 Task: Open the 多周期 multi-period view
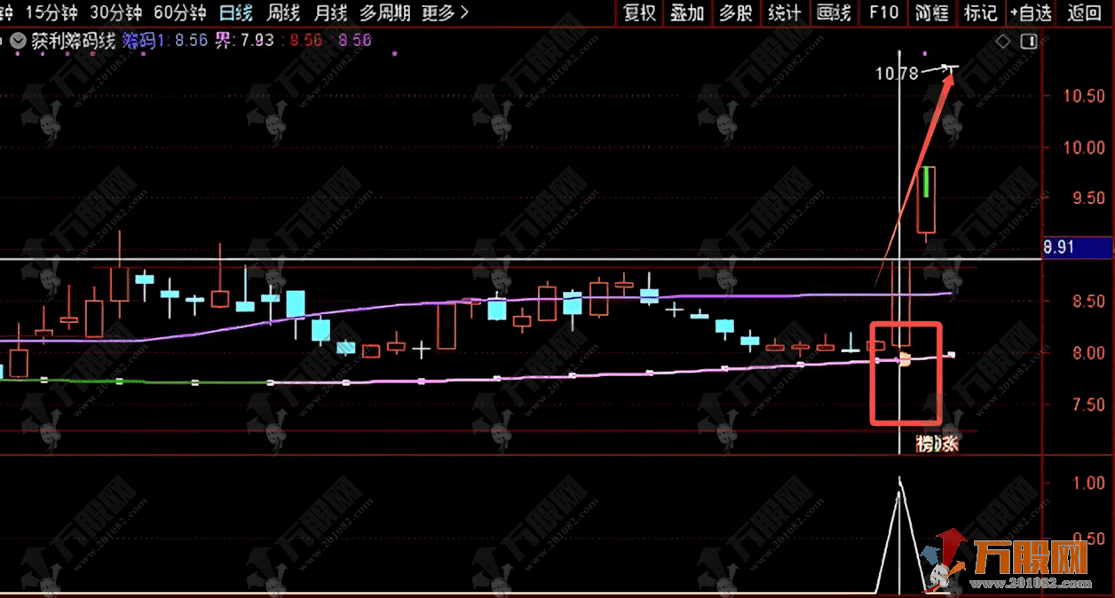[x=385, y=12]
